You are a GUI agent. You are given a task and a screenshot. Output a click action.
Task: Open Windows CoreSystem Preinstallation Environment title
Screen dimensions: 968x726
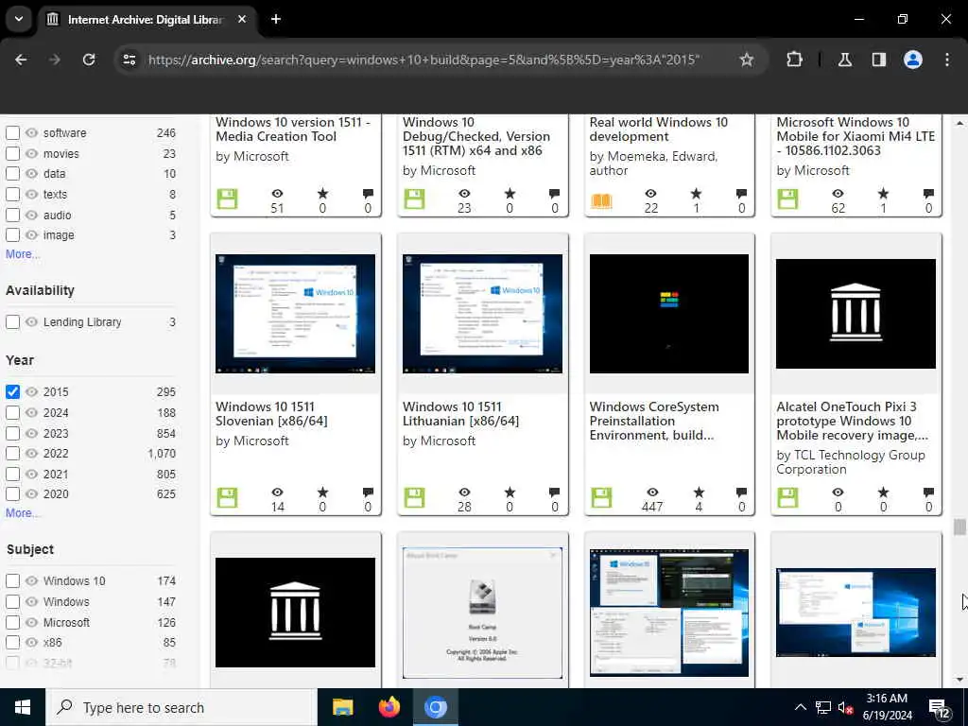(654, 421)
